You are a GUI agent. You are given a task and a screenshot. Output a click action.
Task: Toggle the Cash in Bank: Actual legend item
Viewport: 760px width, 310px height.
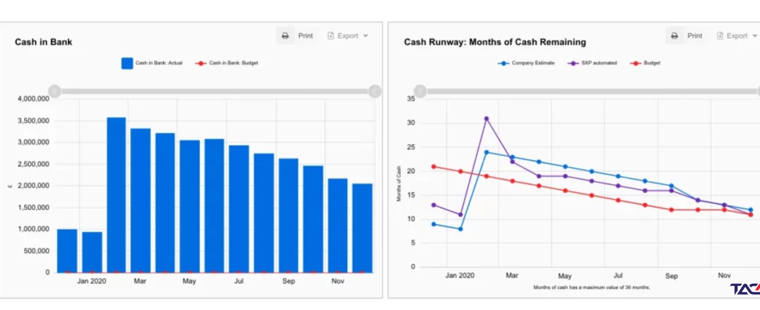coord(152,63)
